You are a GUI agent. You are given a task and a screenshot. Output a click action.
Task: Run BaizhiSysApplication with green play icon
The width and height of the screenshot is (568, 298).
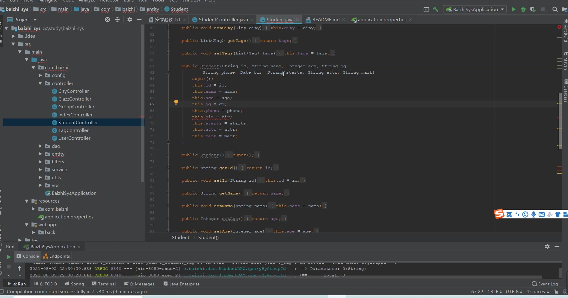513,10
